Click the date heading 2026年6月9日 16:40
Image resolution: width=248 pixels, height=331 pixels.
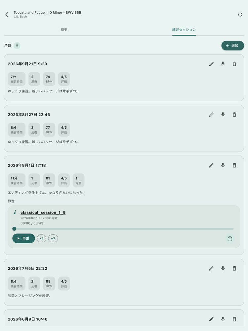pyautogui.click(x=28, y=319)
